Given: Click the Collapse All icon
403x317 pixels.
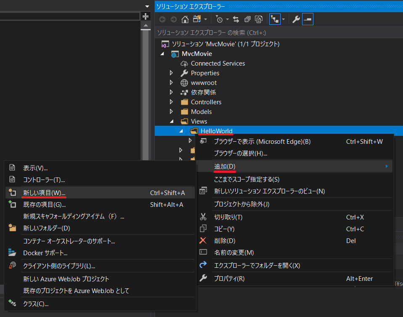Looking at the screenshot, I should click(x=247, y=19).
